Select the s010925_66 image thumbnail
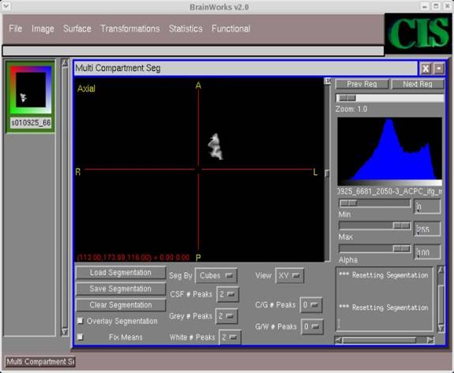This screenshot has height=373, width=454. coord(31,90)
